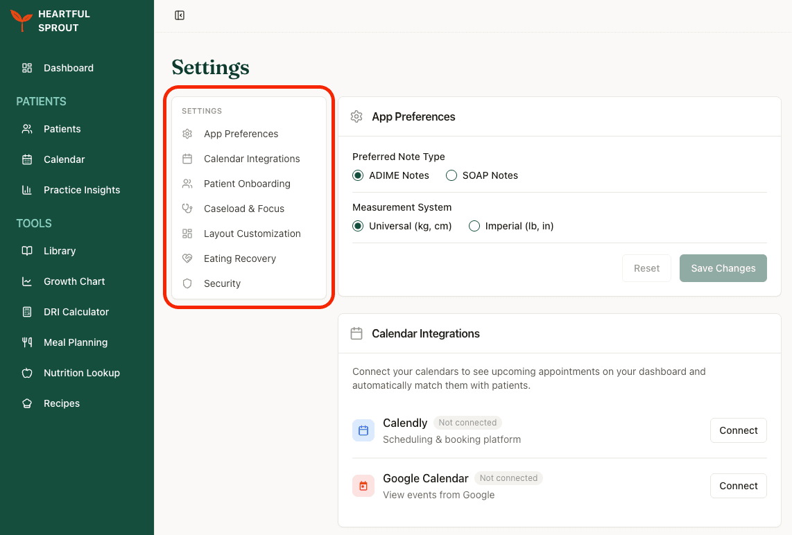Click the Dashboard grid icon in the sidebar
Viewport: 792px width, 535px height.
click(27, 68)
